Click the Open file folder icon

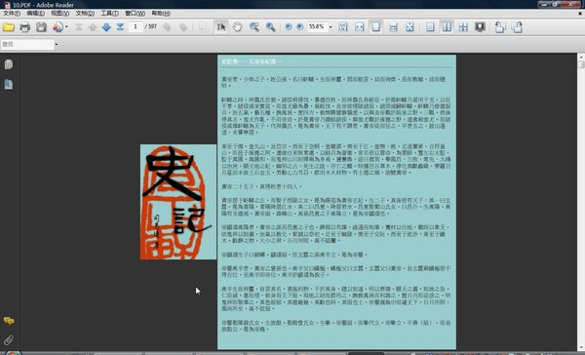pos(8,27)
